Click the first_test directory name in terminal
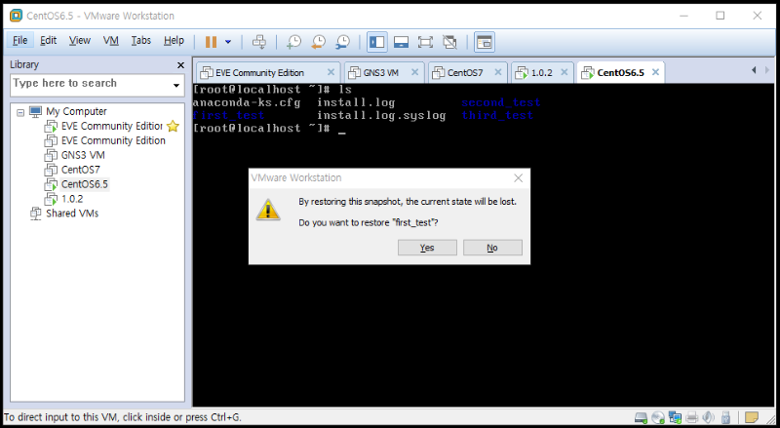The height and width of the screenshot is (428, 780). click(x=228, y=115)
